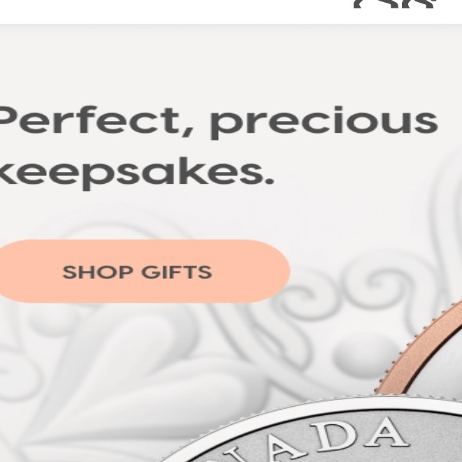Click the word "precious" in the banner
This screenshot has height=462, width=462.
tap(324, 122)
